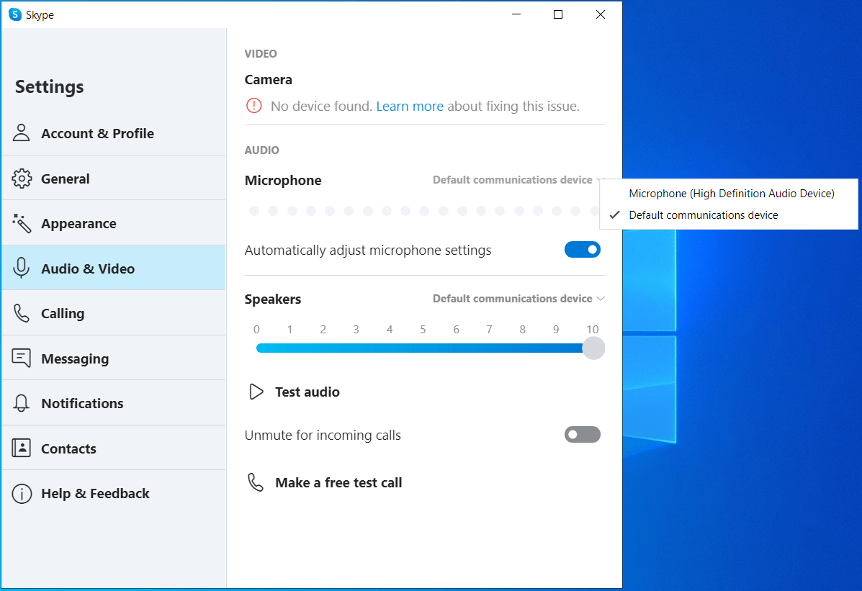Click the speaker volume slider handle
Viewport: 862px width, 591px height.
[593, 348]
